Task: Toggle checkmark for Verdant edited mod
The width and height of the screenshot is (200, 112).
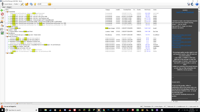Action: [9, 35]
